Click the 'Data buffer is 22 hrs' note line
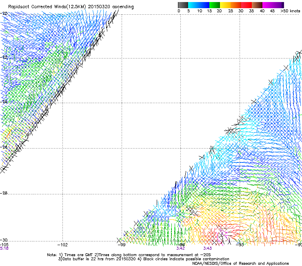This screenshot has height=266, width=302. pos(144,259)
